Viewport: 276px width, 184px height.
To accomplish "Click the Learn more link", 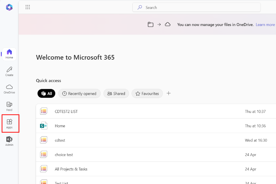I will click(x=265, y=25).
